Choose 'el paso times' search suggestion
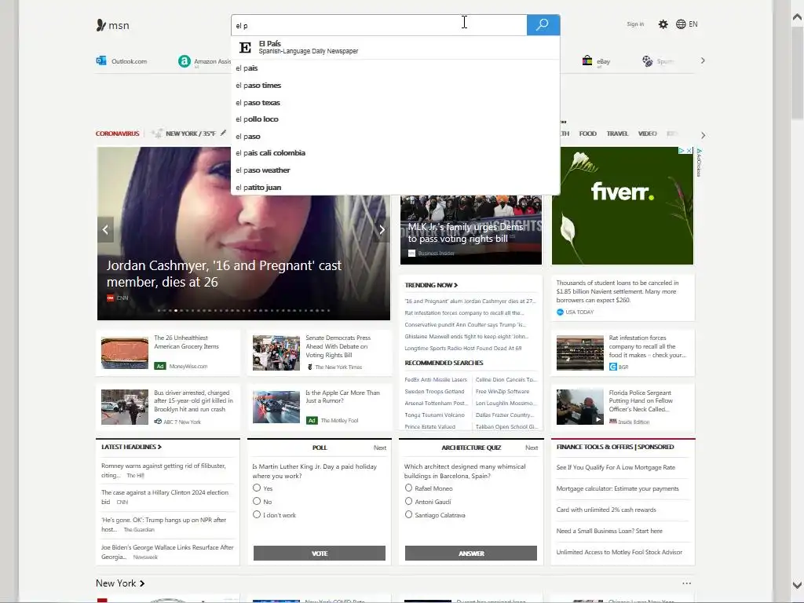 396,85
